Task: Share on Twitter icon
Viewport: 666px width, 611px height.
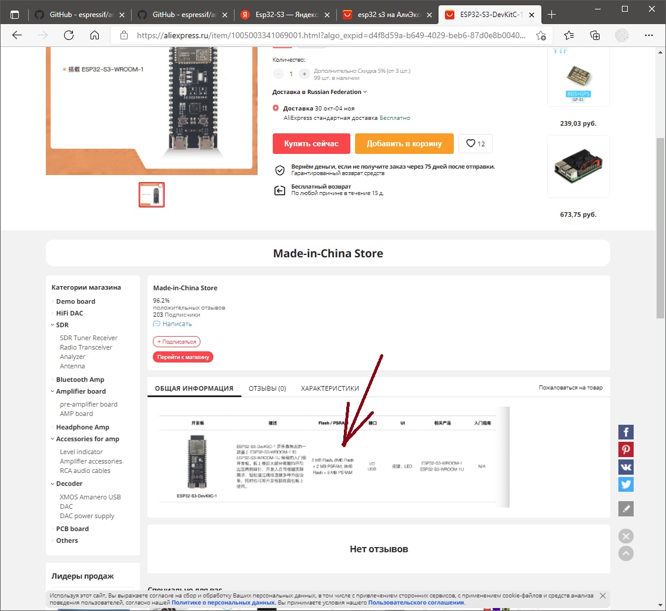Action: (x=625, y=485)
